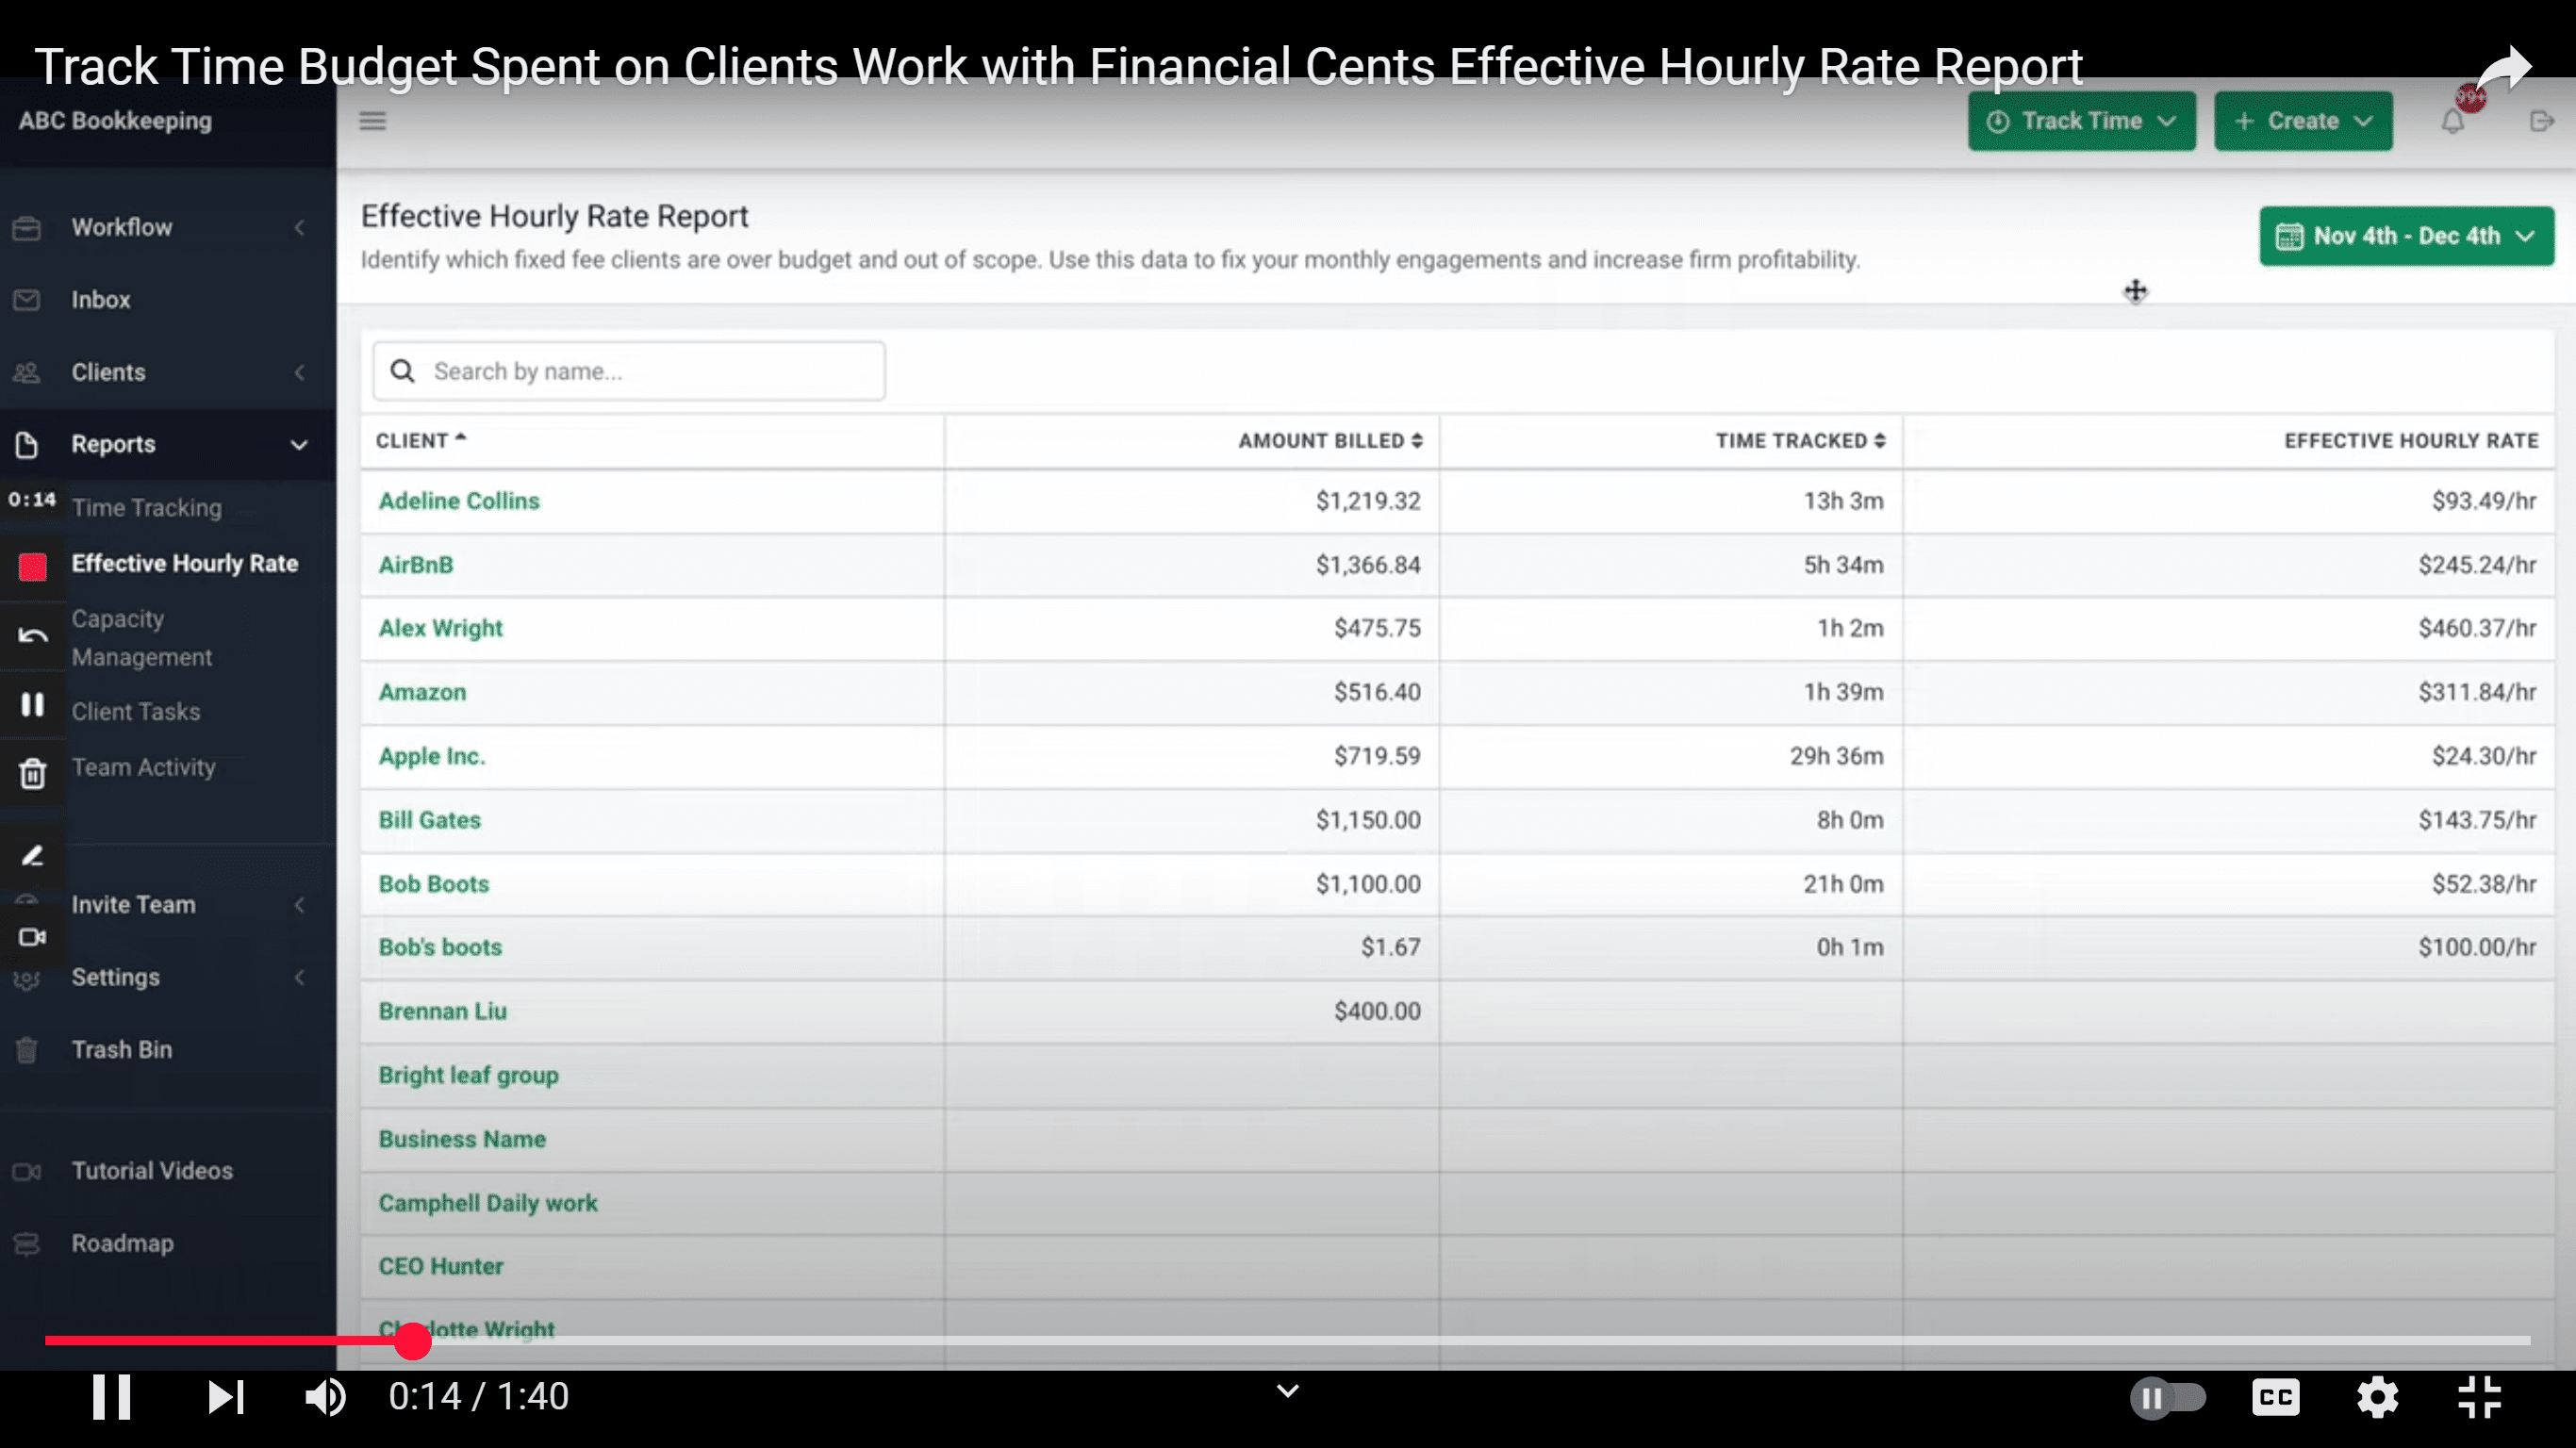Open Client Tasks report

(x=135, y=712)
